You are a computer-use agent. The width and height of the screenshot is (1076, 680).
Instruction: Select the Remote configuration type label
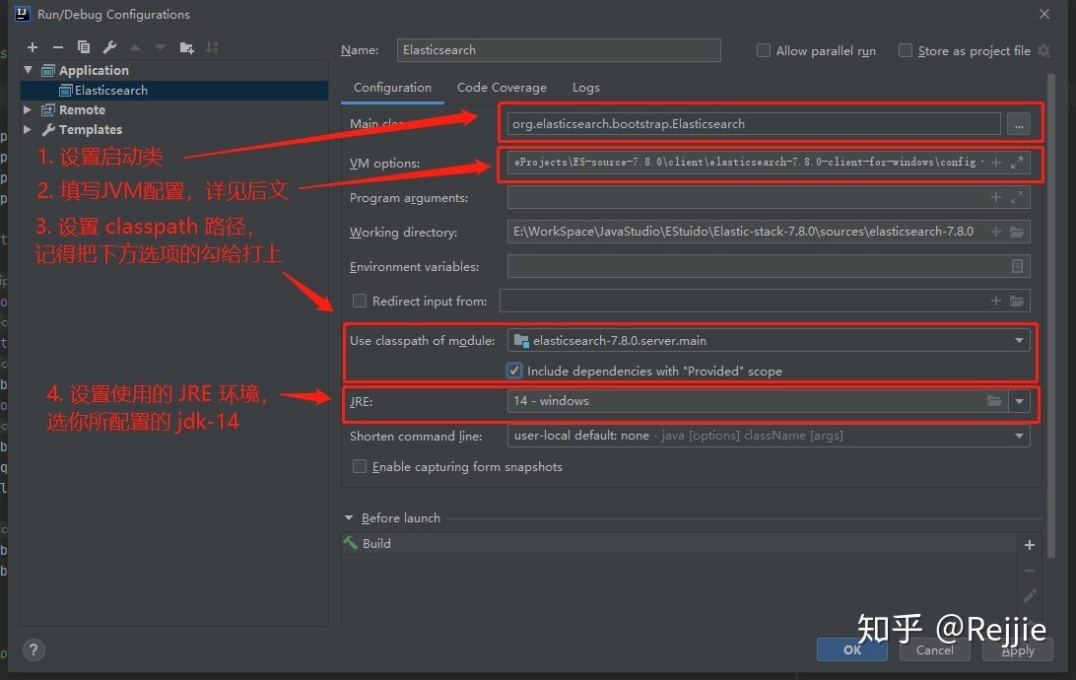pyautogui.click(x=82, y=109)
